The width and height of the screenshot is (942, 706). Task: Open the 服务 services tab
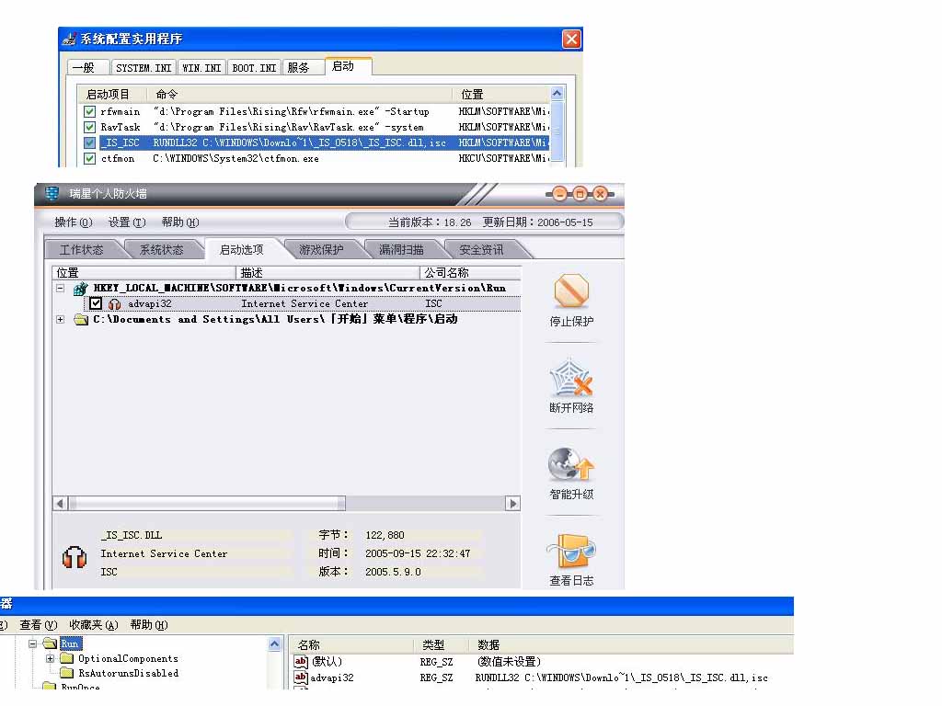[x=303, y=68]
